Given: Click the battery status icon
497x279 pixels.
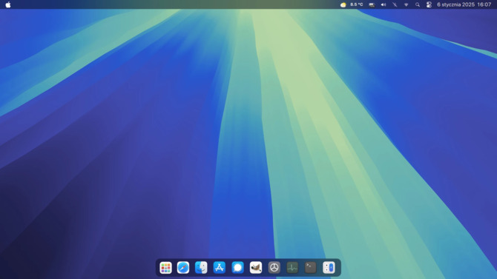Looking at the screenshot, I should 372,4.
